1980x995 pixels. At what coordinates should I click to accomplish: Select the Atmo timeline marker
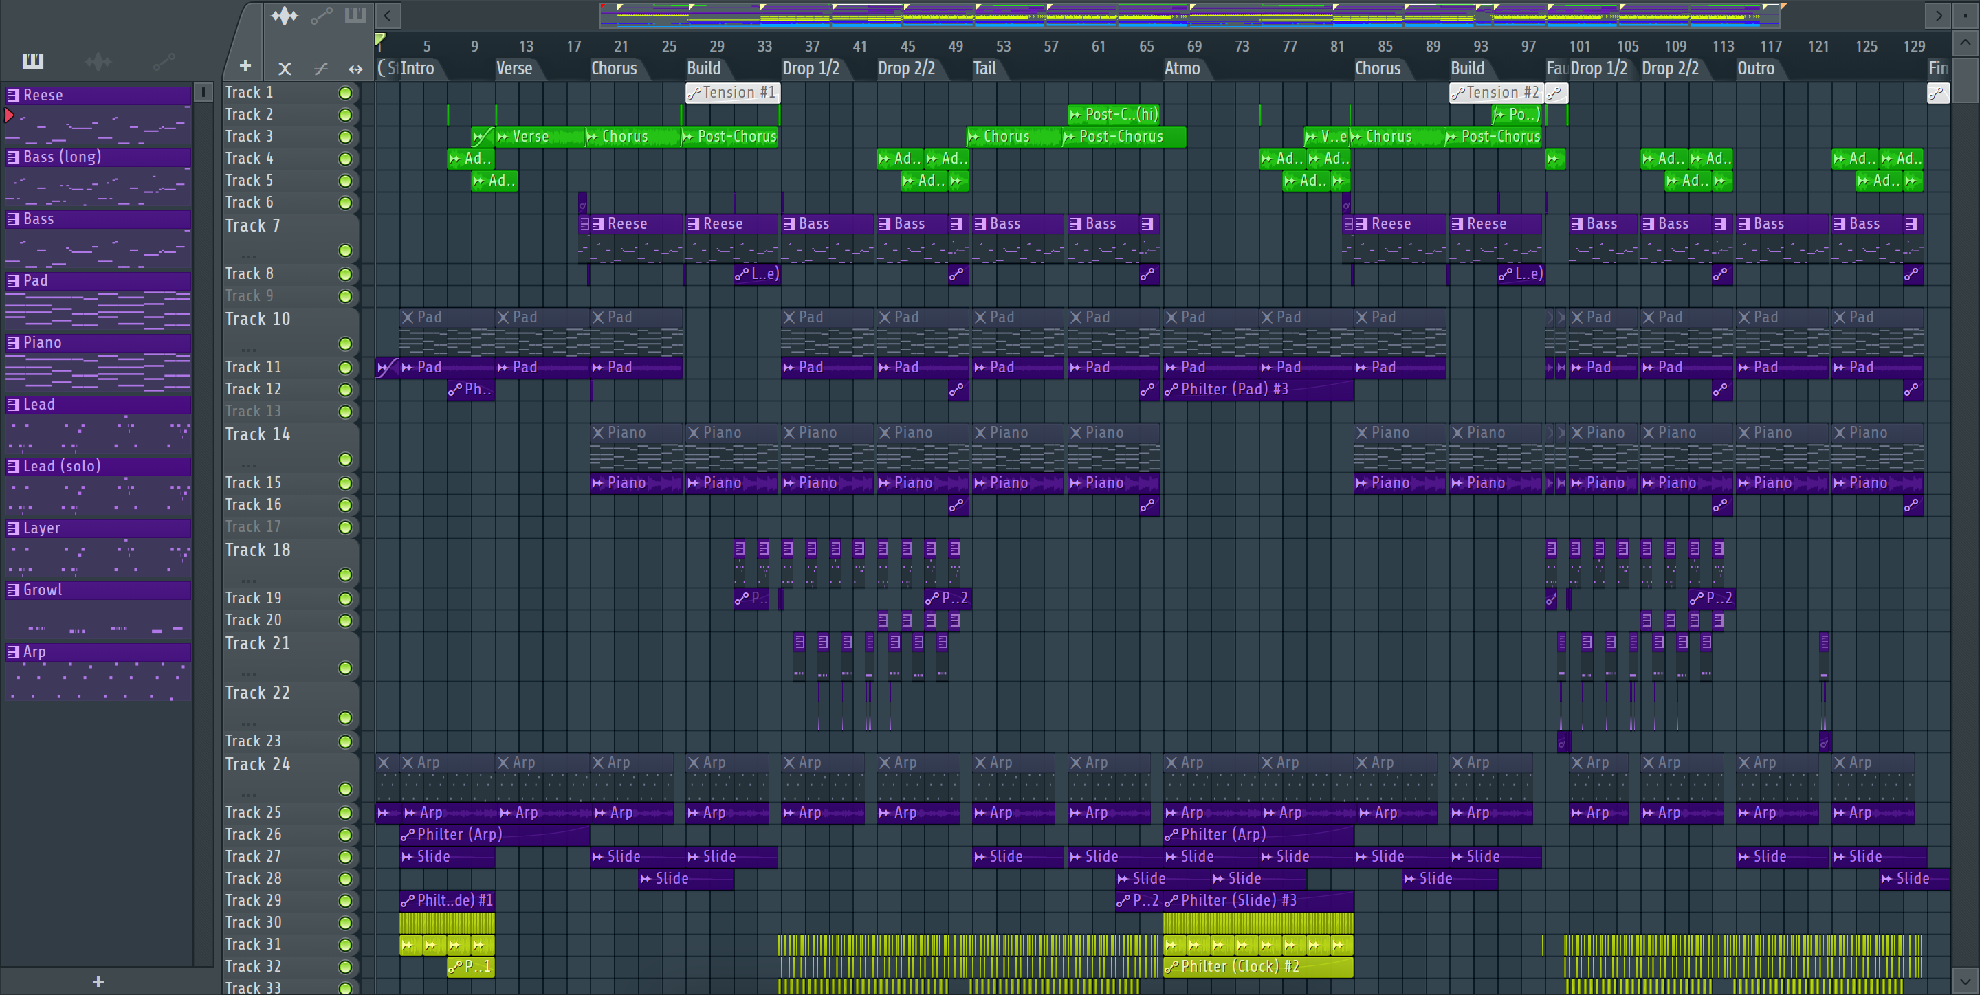pyautogui.click(x=1181, y=69)
